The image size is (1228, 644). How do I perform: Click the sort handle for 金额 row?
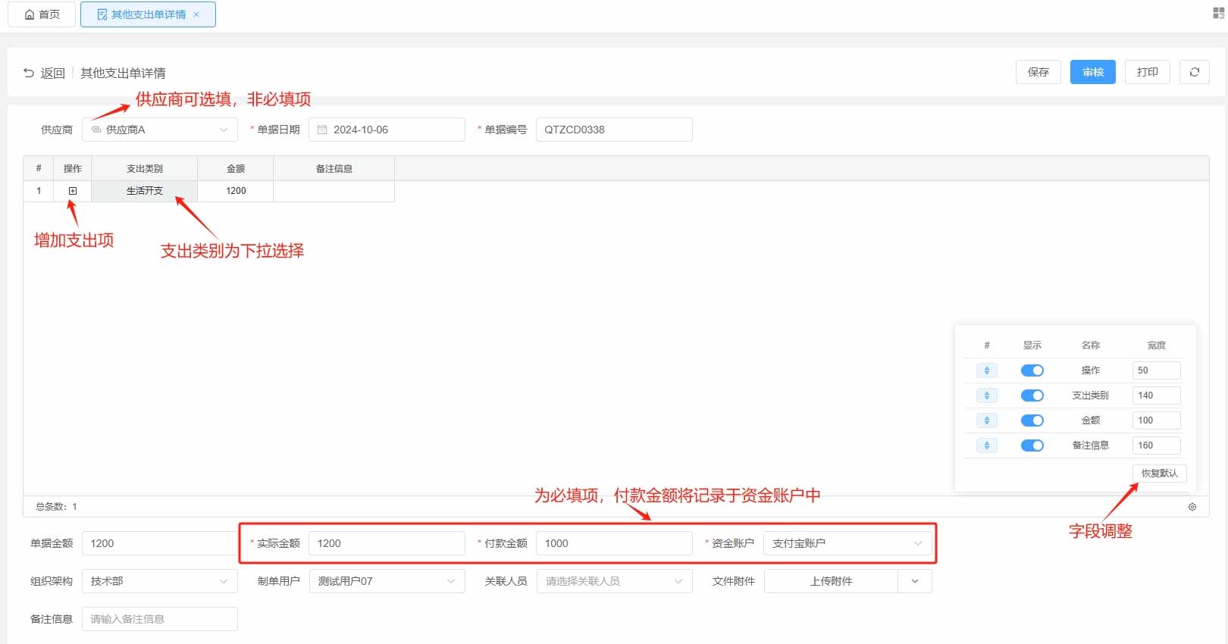(x=986, y=420)
